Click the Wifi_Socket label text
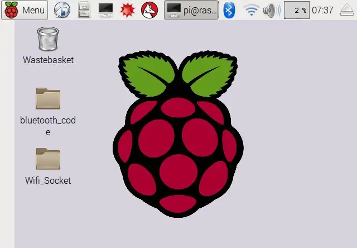The image size is (357, 248). [48, 180]
